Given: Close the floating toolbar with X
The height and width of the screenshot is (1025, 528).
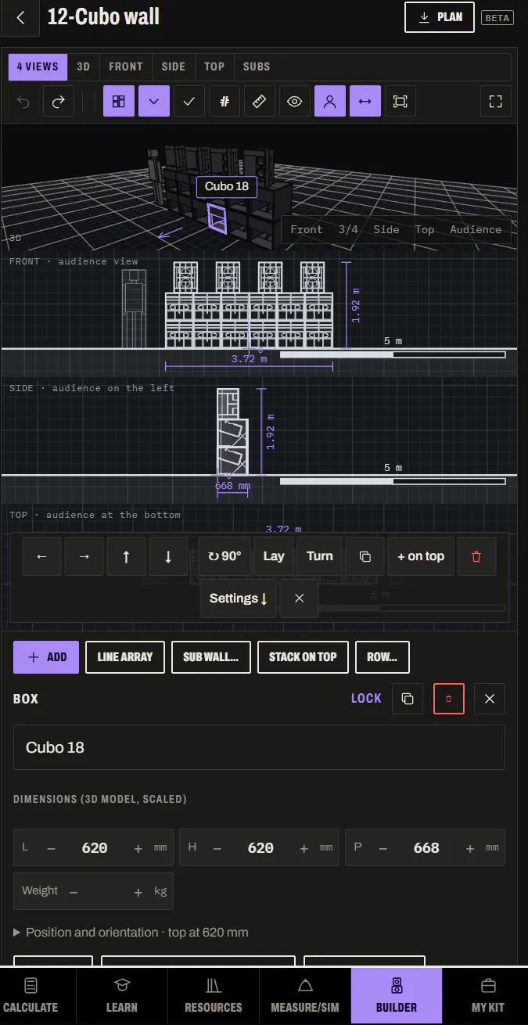Looking at the screenshot, I should (299, 599).
